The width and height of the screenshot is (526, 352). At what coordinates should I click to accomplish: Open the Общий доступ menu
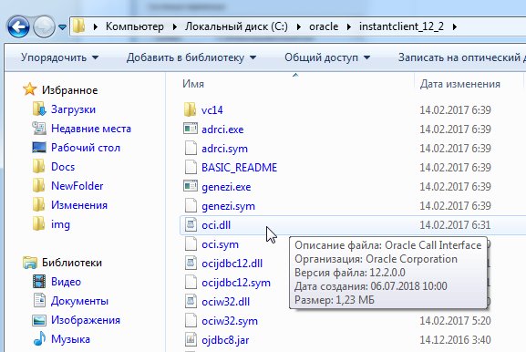(327, 57)
